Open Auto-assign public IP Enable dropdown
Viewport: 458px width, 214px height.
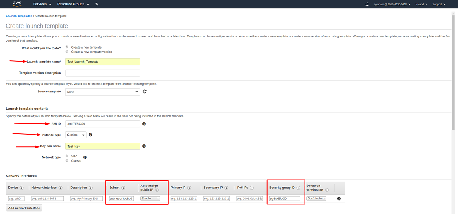click(x=150, y=198)
